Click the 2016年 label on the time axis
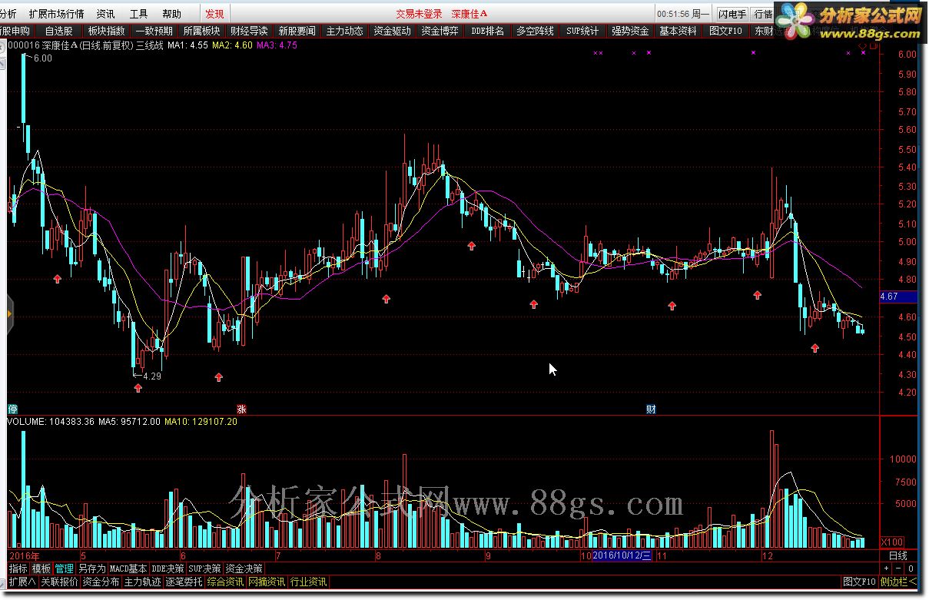Screen dimensions: 929x600 point(24,555)
